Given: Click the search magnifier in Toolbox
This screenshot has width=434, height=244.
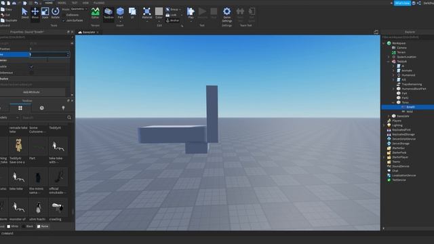Looking at the screenshot, I should click(x=69, y=117).
